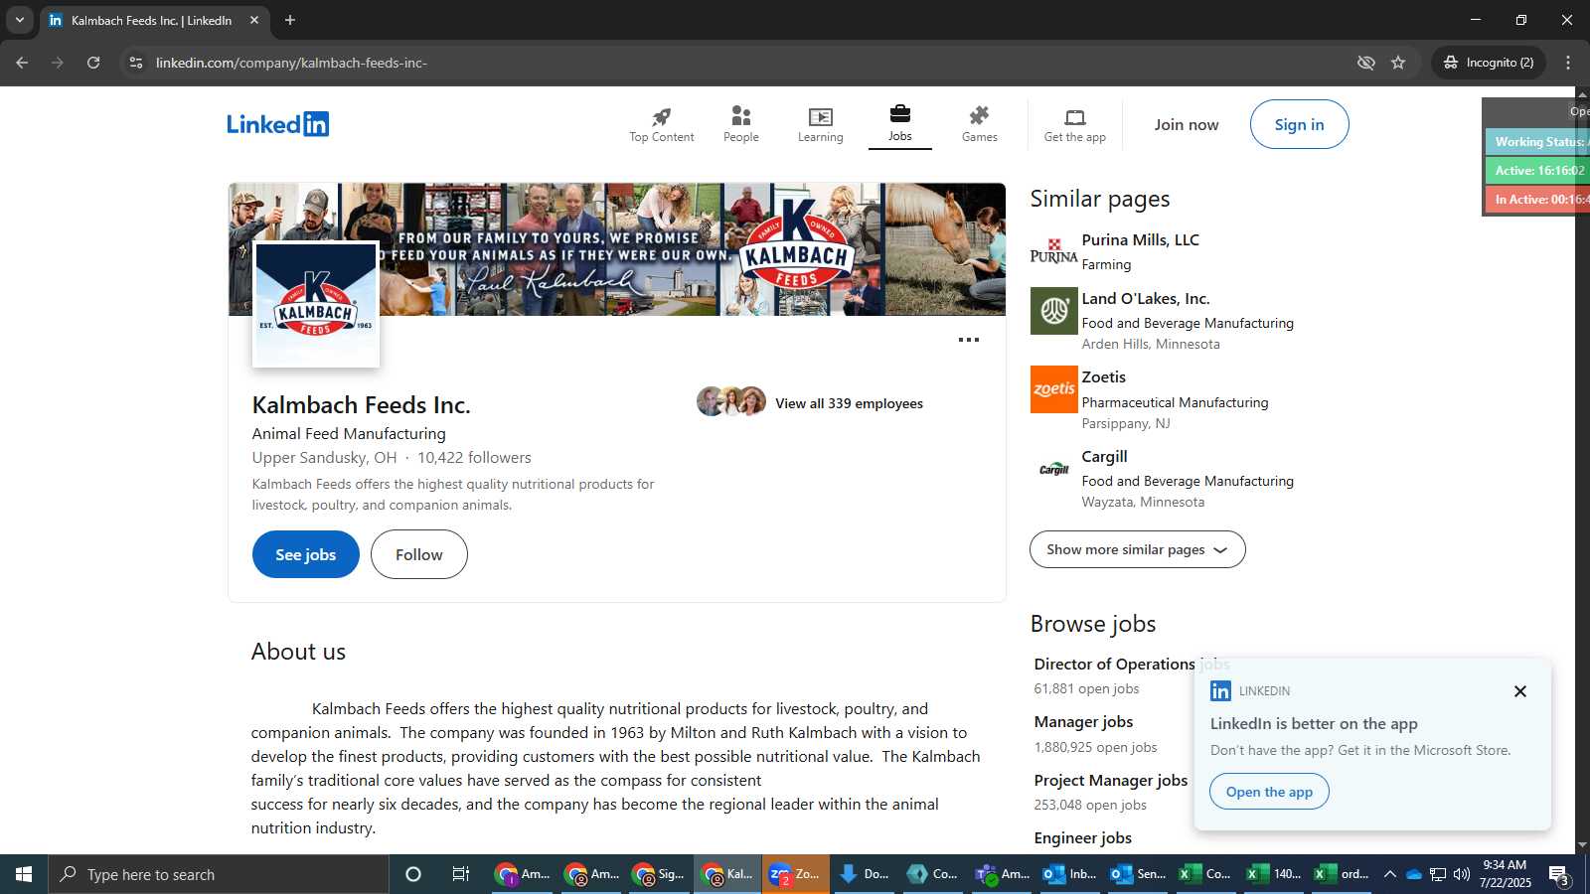Open the Chrome three-dot menu

(x=1568, y=63)
